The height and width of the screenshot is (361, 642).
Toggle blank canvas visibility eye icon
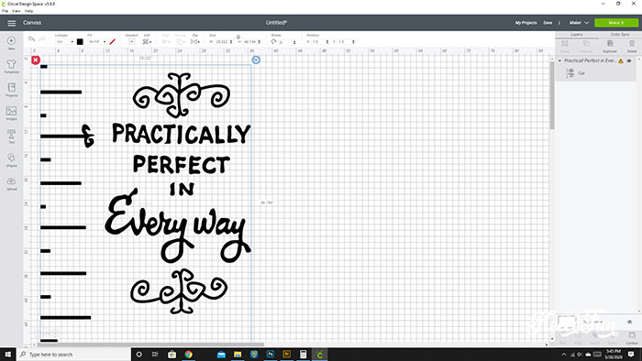pos(629,323)
